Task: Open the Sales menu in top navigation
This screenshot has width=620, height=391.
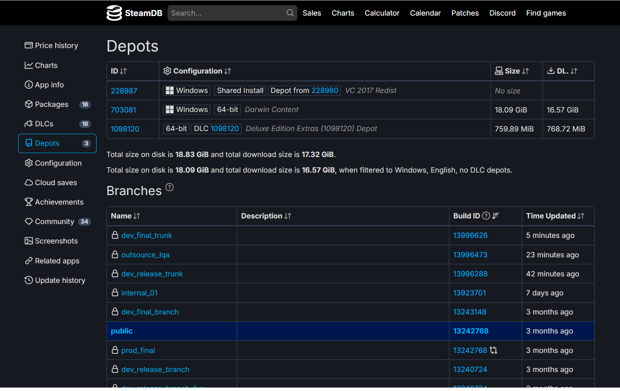Action: [312, 13]
